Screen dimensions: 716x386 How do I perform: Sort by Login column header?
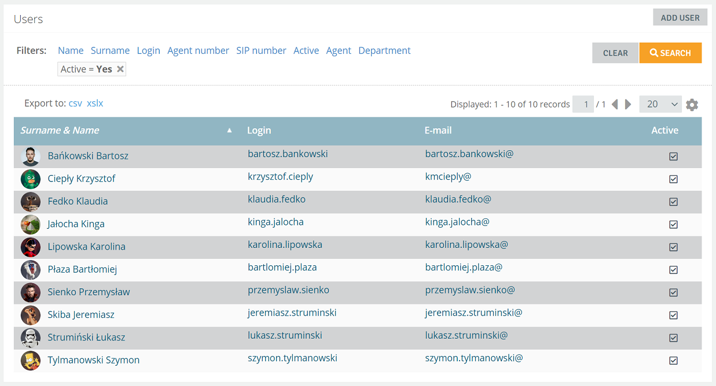259,131
